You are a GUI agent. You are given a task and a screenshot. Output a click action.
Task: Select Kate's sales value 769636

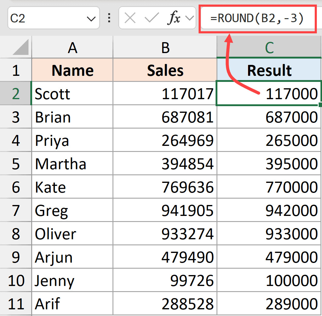click(x=165, y=187)
